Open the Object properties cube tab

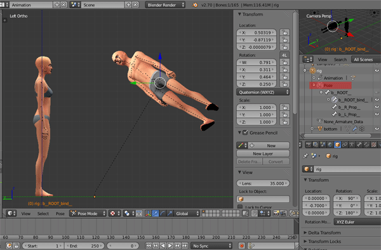tap(337, 145)
